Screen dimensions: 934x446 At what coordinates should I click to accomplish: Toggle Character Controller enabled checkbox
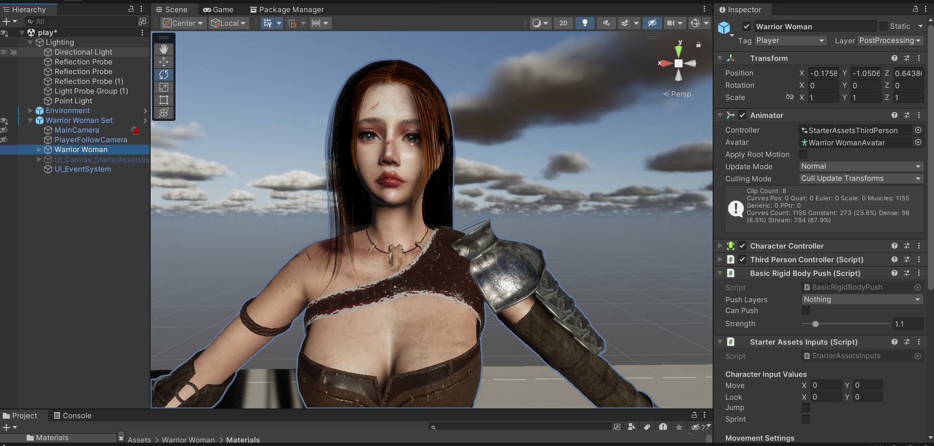742,246
